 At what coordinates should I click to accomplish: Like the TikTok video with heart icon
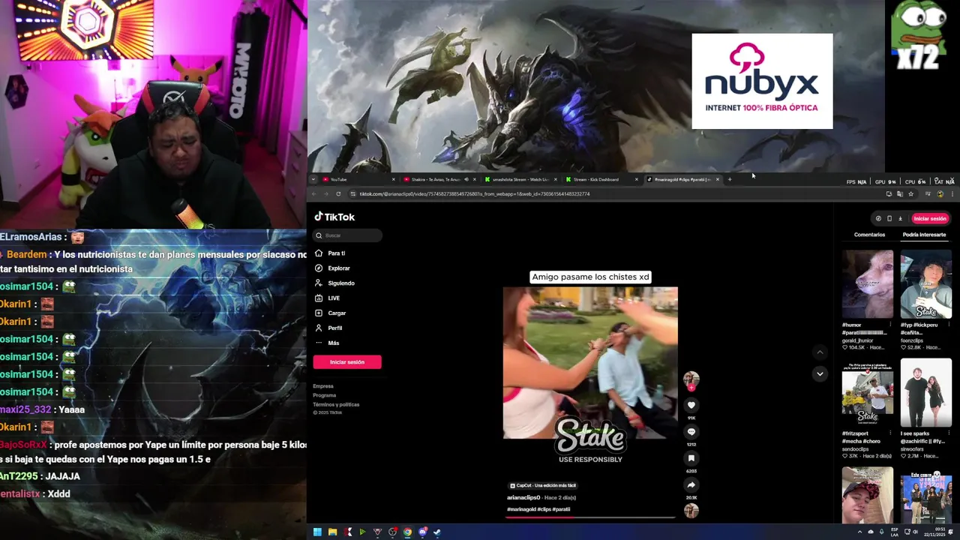691,405
